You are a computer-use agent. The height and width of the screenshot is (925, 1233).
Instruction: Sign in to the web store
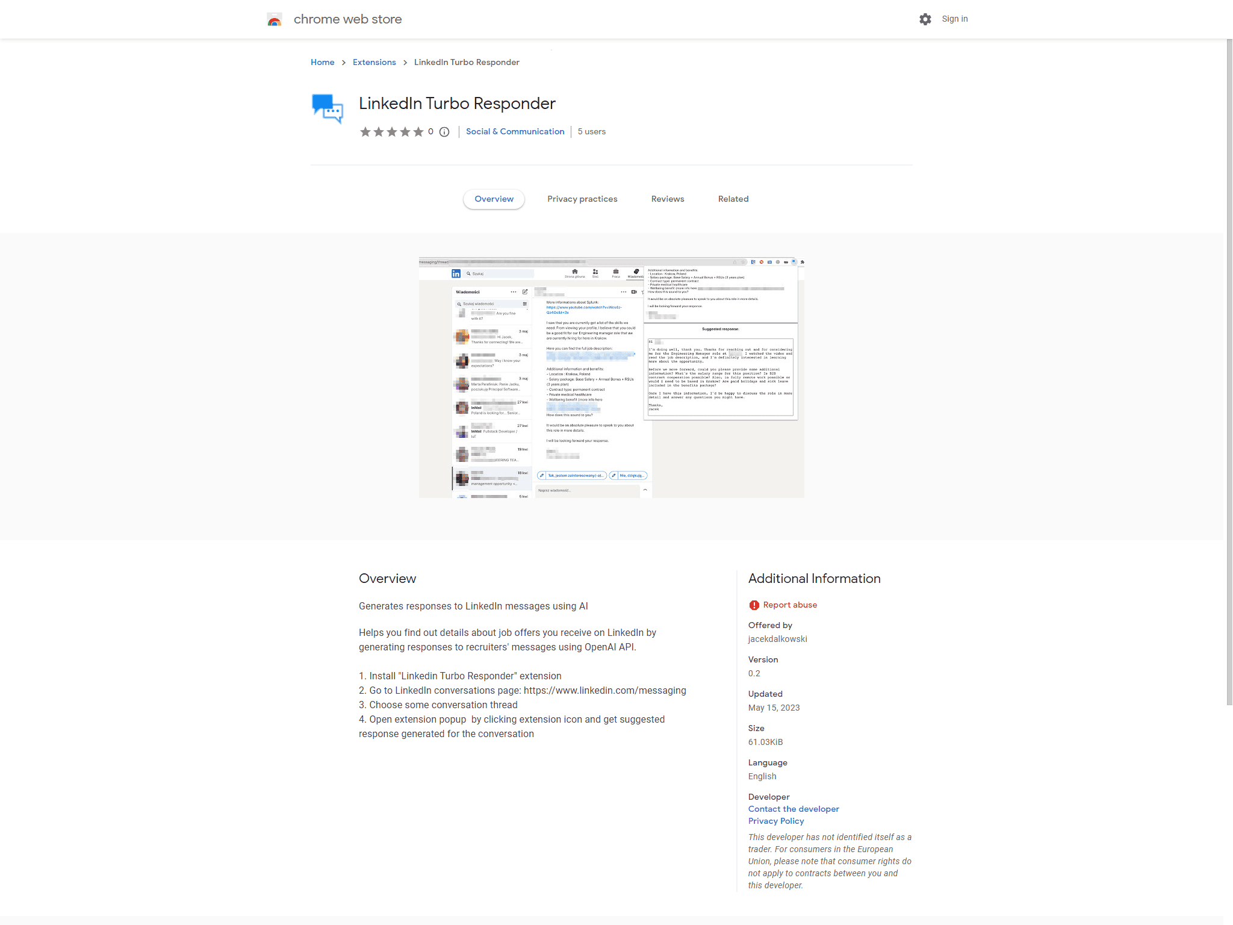point(955,19)
